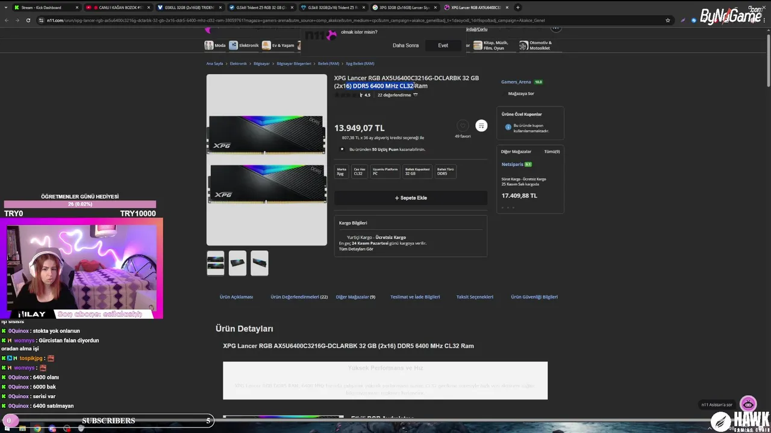The image size is (771, 433).
Task: Click the page vertical scrollbar
Action: click(x=768, y=60)
